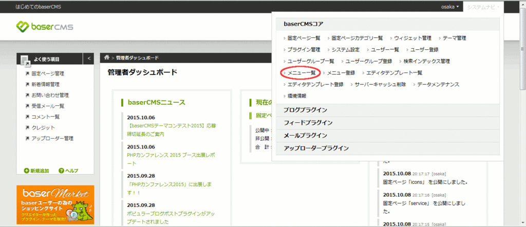Click 新規追加 link in sidebar
This screenshot has width=526, height=227.
(x=40, y=171)
